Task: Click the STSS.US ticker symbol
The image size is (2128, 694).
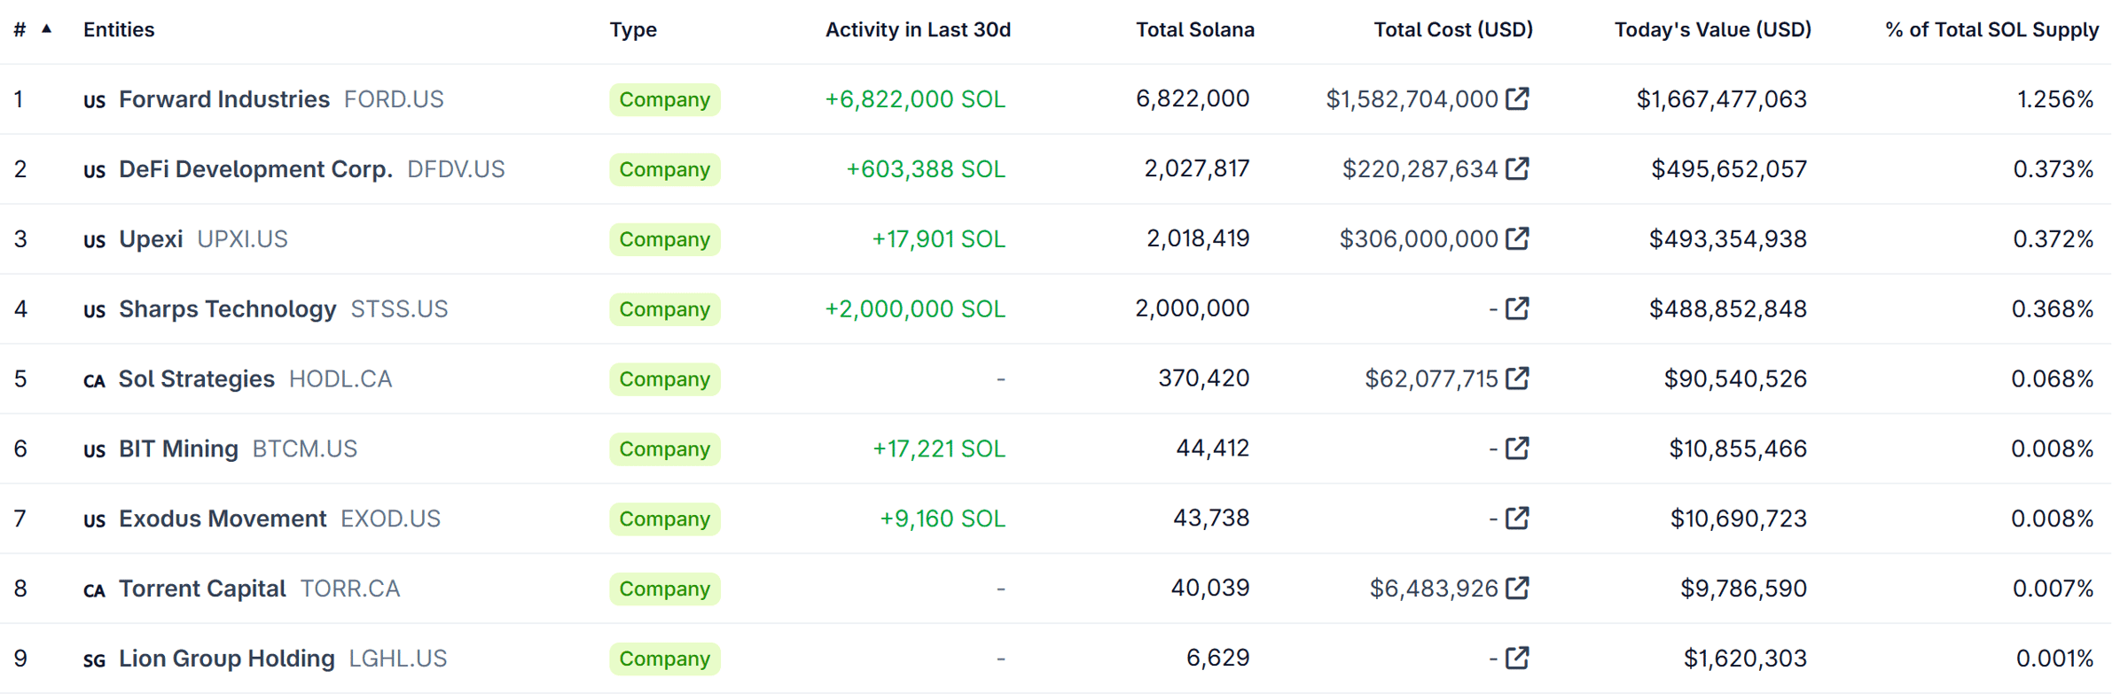Action: point(399,308)
